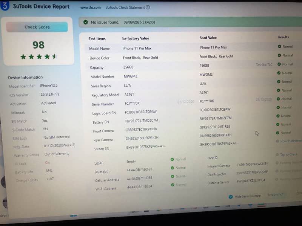Click the How to determine link in Screen SN row
302x226 pixels.
point(291,141)
